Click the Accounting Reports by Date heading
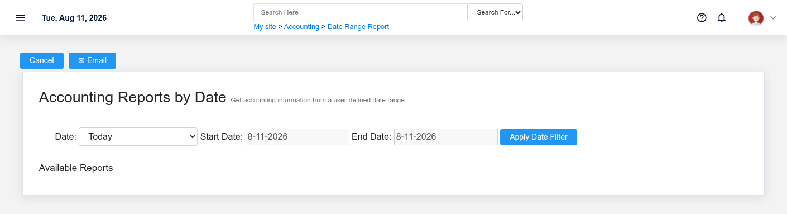 [132, 97]
